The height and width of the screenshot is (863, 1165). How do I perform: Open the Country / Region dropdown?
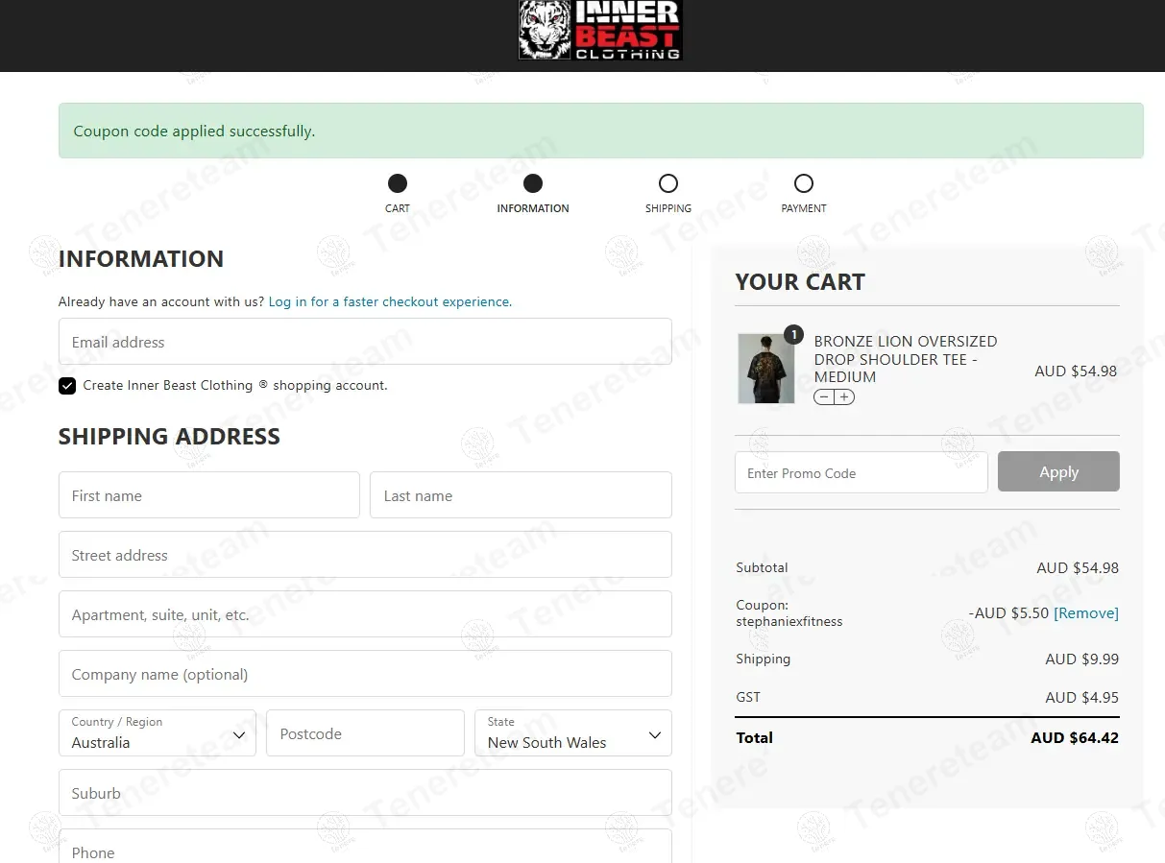click(158, 733)
